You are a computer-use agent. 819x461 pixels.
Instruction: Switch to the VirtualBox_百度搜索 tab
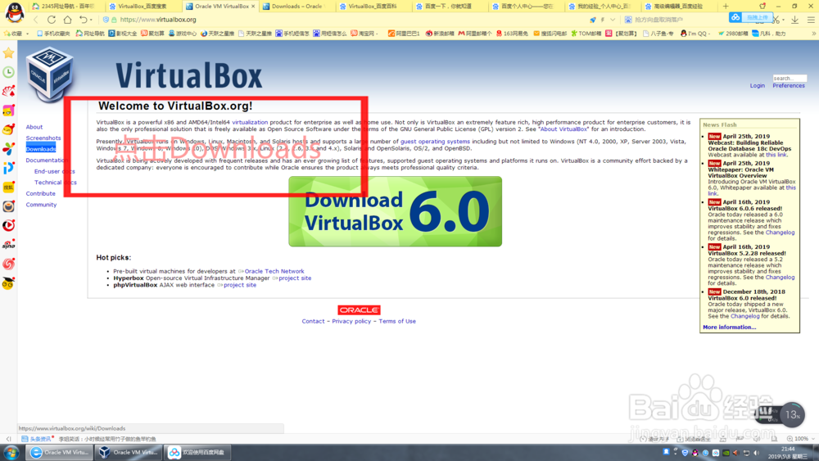click(142, 7)
